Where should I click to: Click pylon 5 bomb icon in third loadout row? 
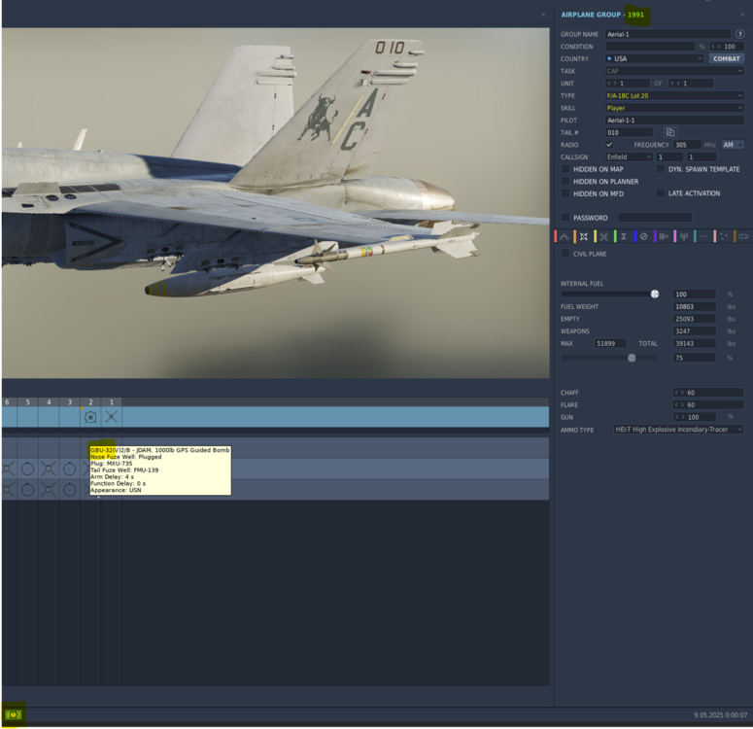[28, 490]
